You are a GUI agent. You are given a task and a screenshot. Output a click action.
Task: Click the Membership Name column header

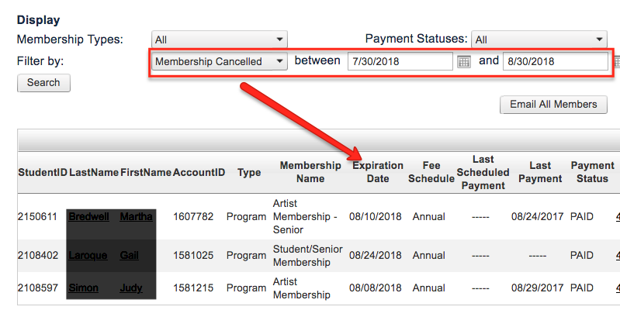click(310, 172)
